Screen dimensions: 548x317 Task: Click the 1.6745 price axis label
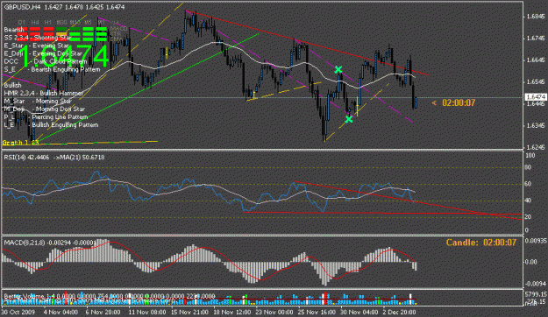[x=537, y=38]
